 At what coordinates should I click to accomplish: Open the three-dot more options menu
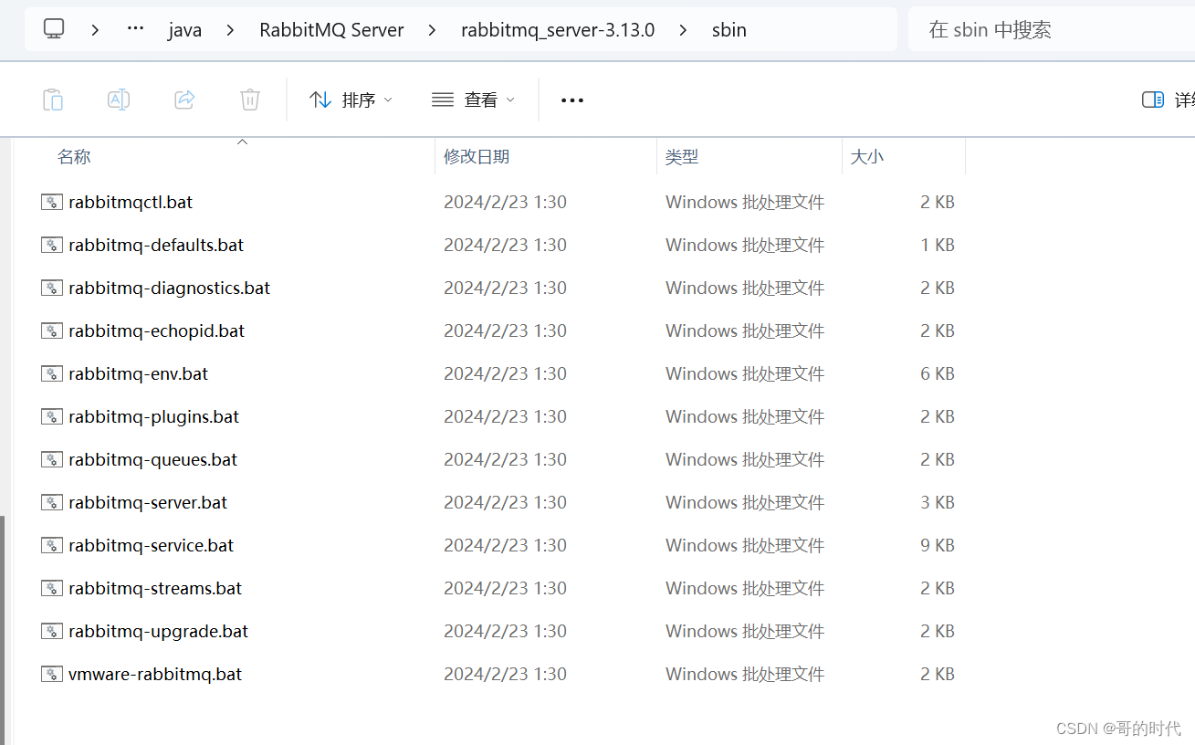coord(572,100)
